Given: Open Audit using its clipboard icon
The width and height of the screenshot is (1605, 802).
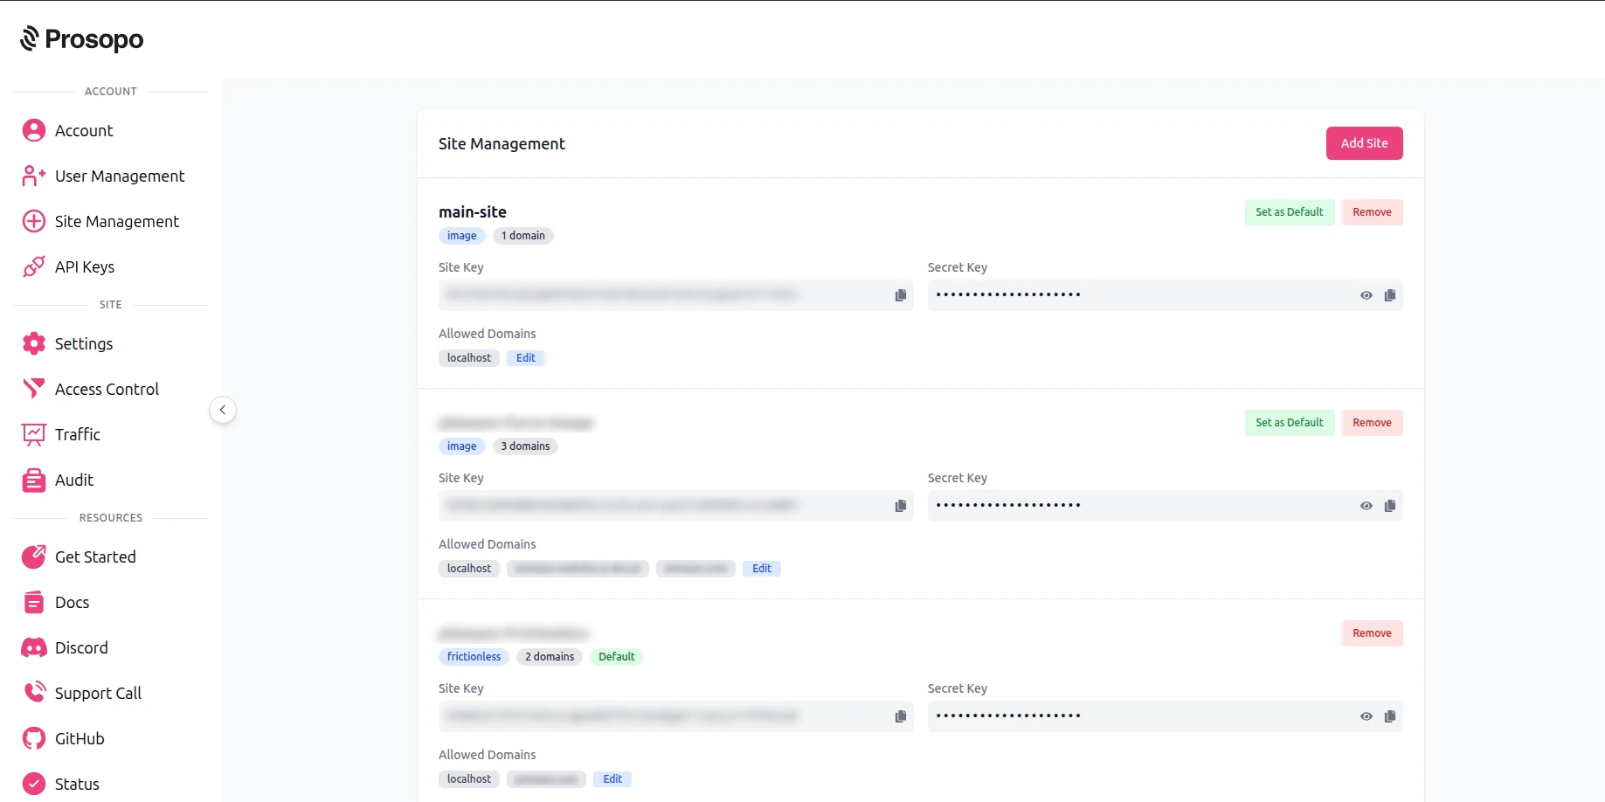Looking at the screenshot, I should pos(34,480).
